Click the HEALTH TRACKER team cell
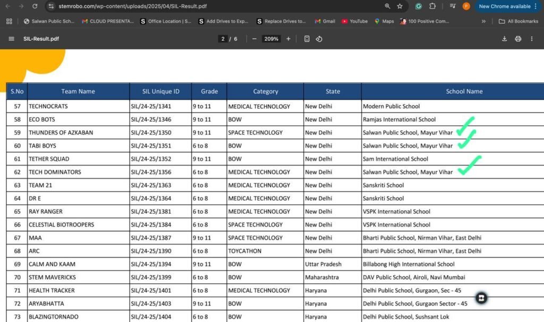The width and height of the screenshot is (544, 322). point(79,291)
